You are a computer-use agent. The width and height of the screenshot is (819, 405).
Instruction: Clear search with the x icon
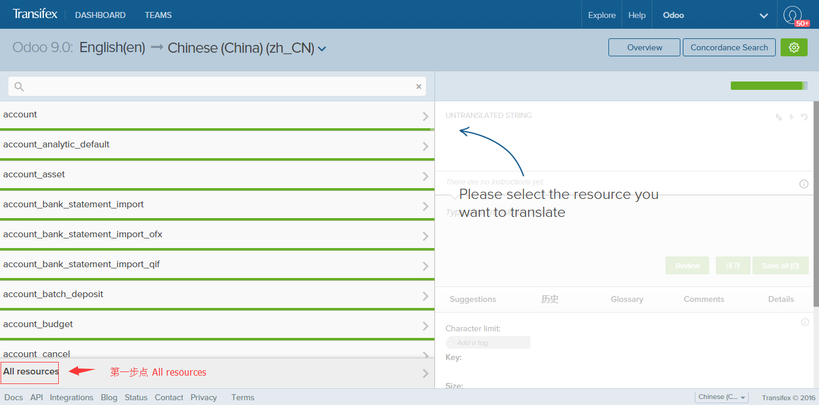click(419, 87)
